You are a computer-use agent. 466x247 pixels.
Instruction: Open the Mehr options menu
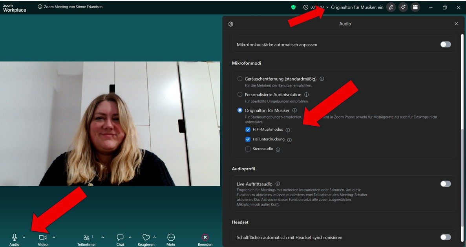click(x=171, y=237)
